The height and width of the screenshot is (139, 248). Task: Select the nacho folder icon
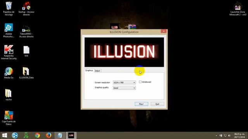pos(9,95)
